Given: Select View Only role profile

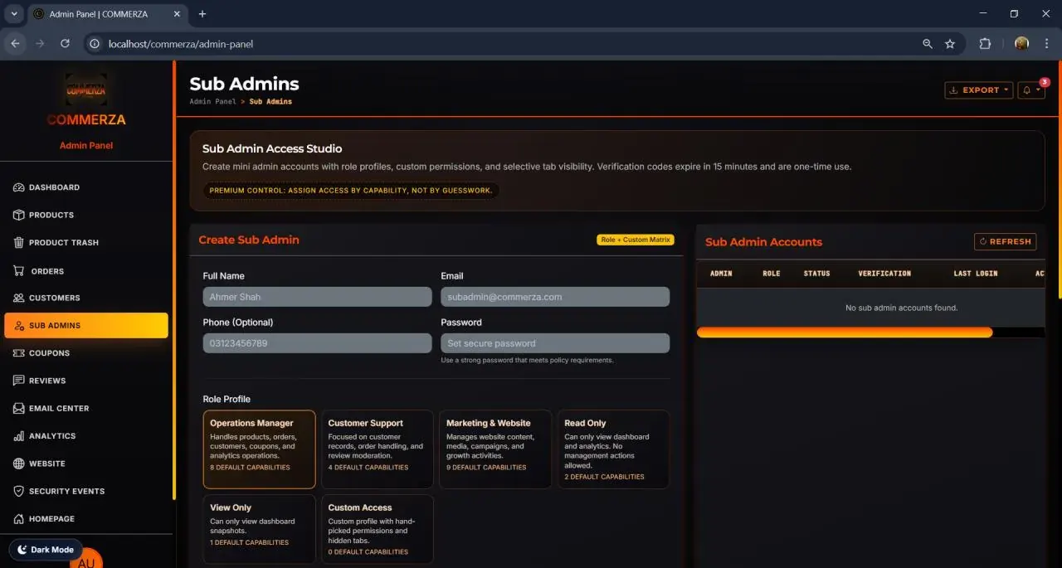Looking at the screenshot, I should [259, 529].
